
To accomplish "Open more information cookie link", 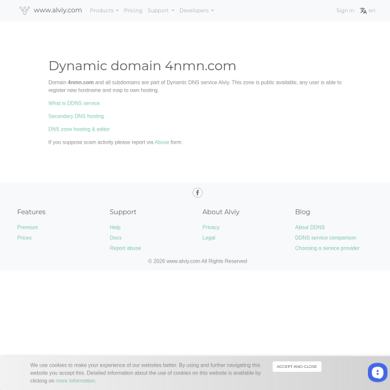I will point(75,381).
